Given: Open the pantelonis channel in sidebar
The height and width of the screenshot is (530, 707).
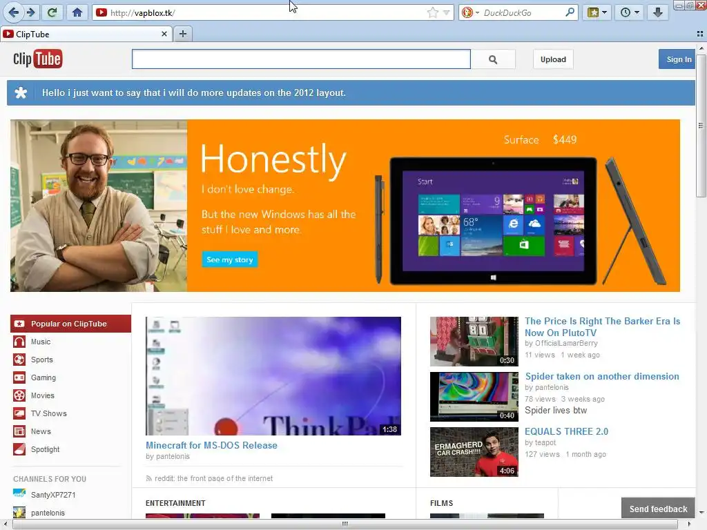Looking at the screenshot, I should pos(48,513).
